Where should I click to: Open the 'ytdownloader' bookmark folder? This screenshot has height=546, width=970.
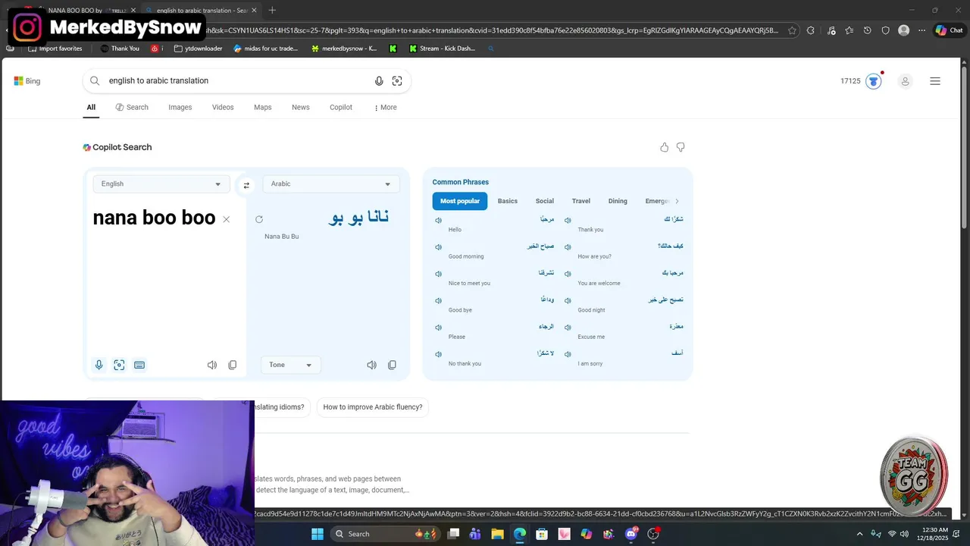[198, 49]
